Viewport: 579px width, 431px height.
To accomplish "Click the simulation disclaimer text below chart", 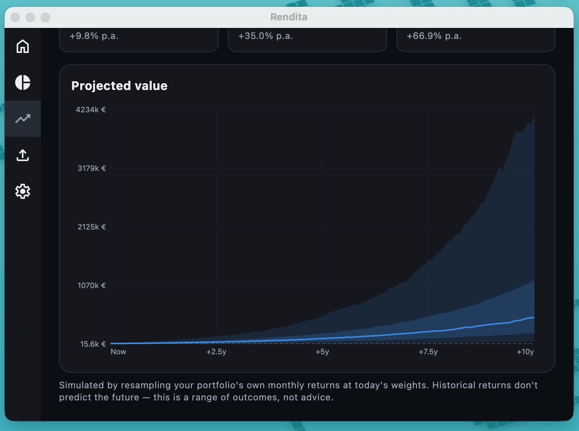I will 298,391.
